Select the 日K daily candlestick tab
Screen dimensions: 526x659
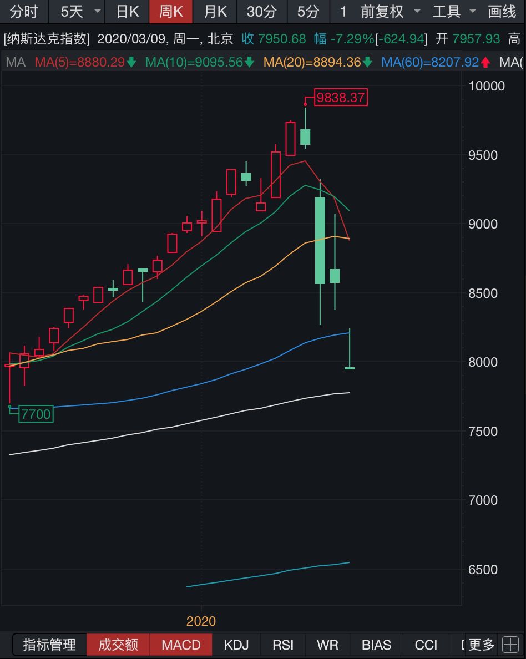pos(127,12)
